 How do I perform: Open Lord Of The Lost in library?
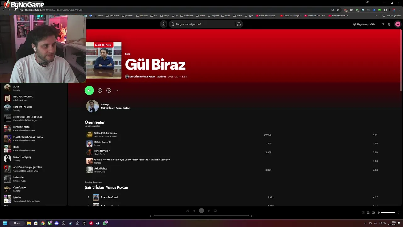[x=34, y=108]
